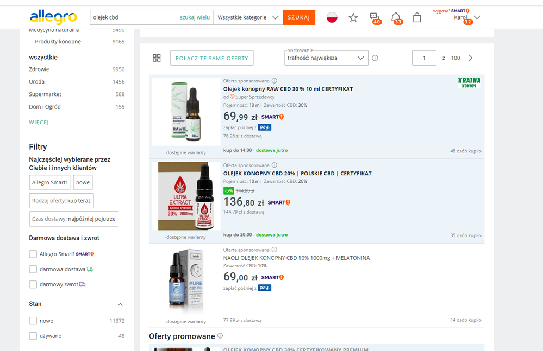The image size is (543, 351).
Task: Go to next results page arrow
Action: (x=470, y=58)
